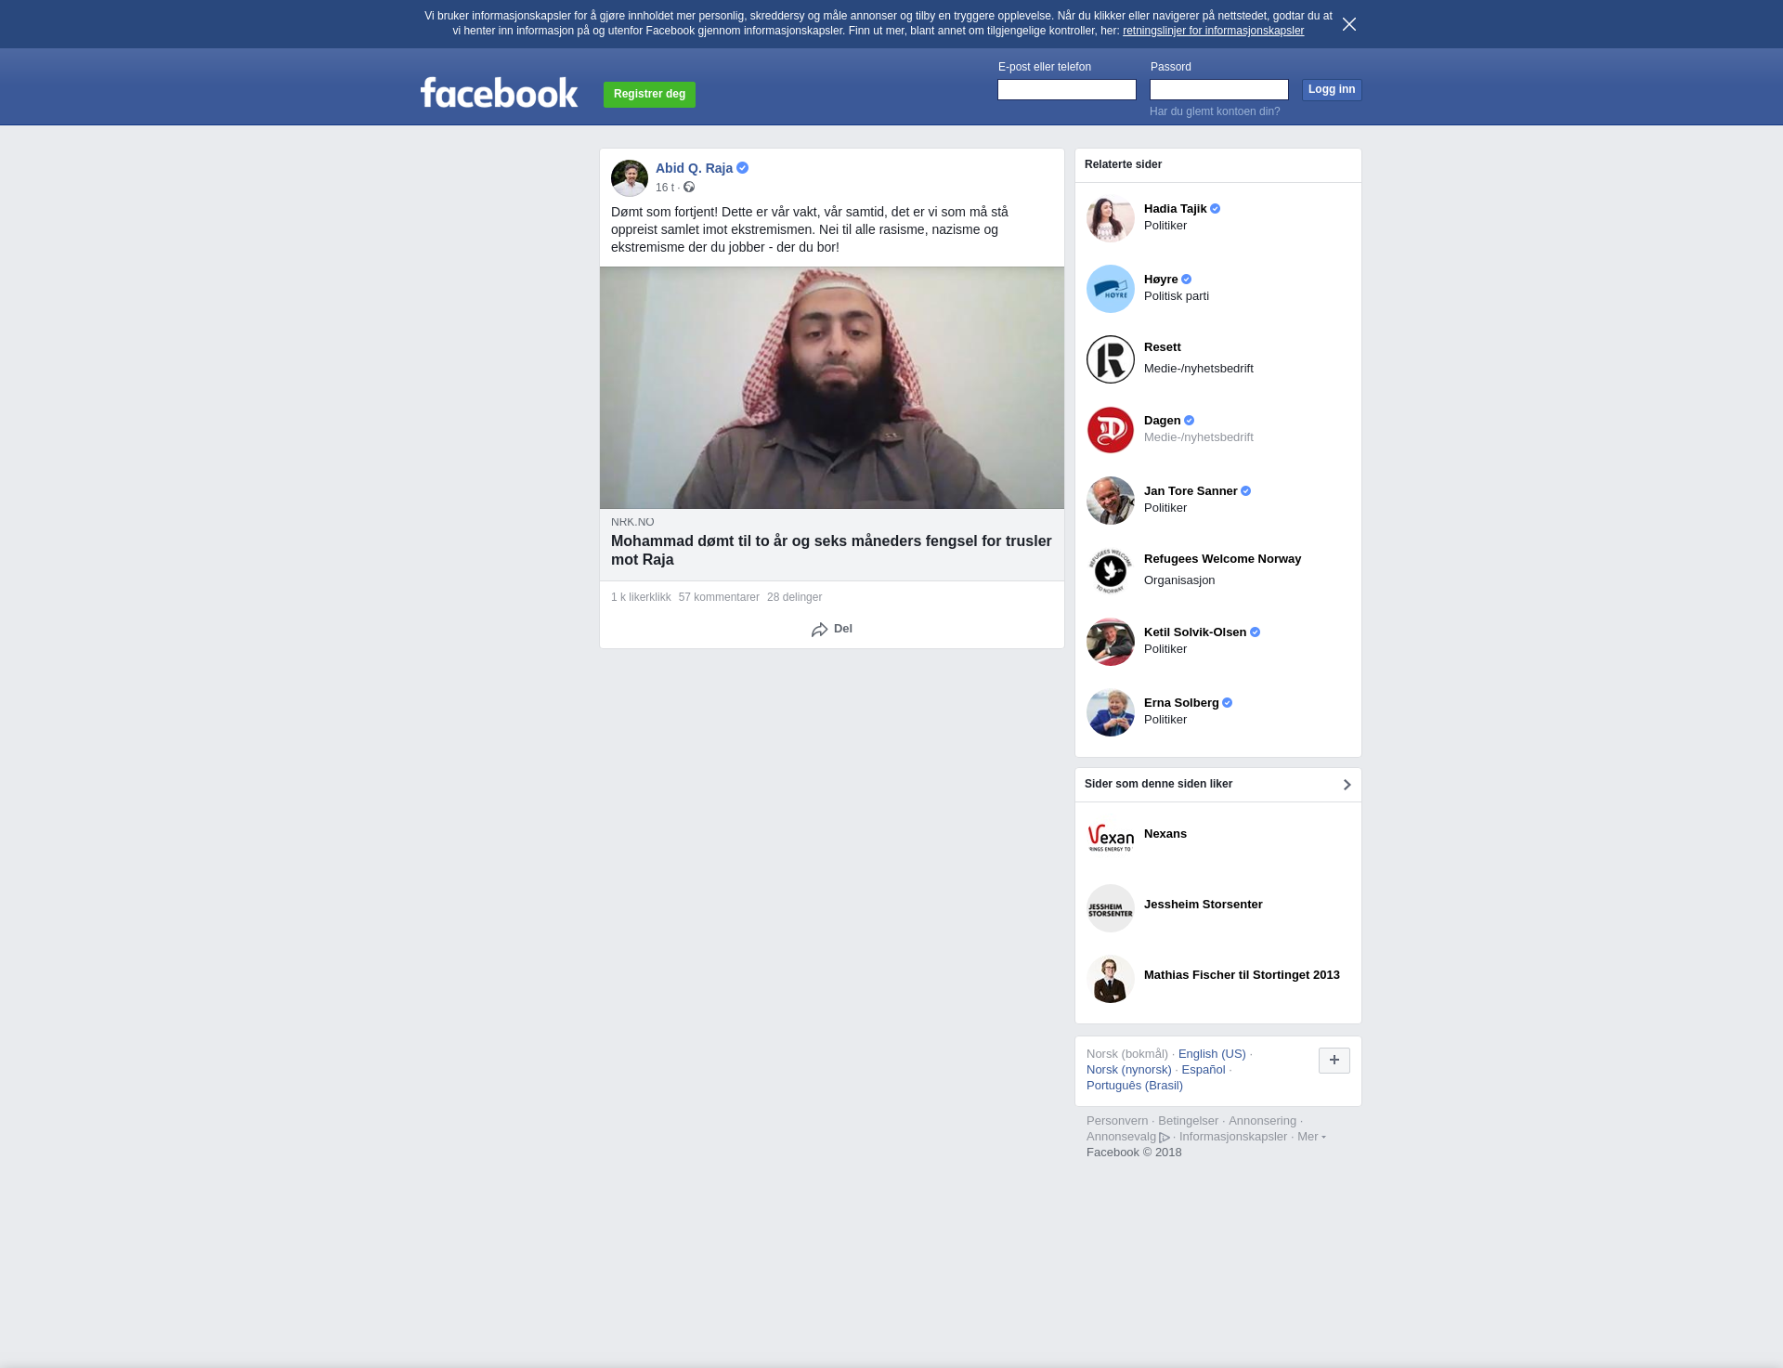Open Refugees Welcome Norway page link
Screen dimensions: 1783x1368
[1222, 559]
